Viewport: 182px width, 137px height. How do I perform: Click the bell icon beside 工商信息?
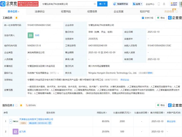click(x=16, y=18)
